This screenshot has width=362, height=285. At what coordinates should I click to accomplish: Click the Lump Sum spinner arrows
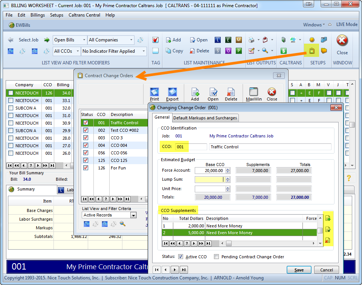click(x=228, y=180)
